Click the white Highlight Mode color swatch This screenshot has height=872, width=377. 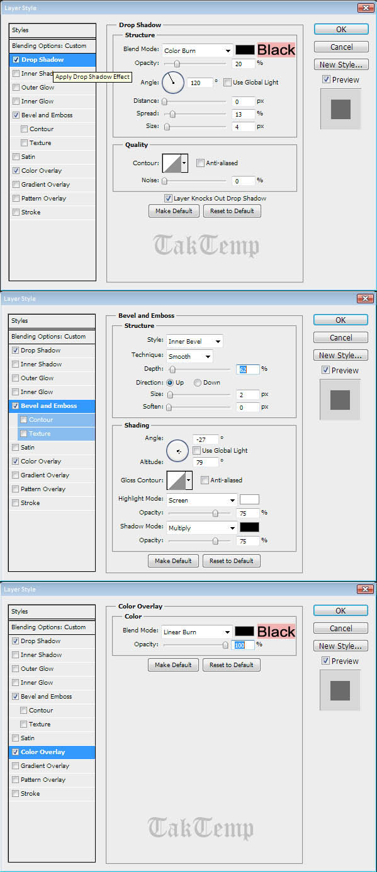tap(249, 499)
